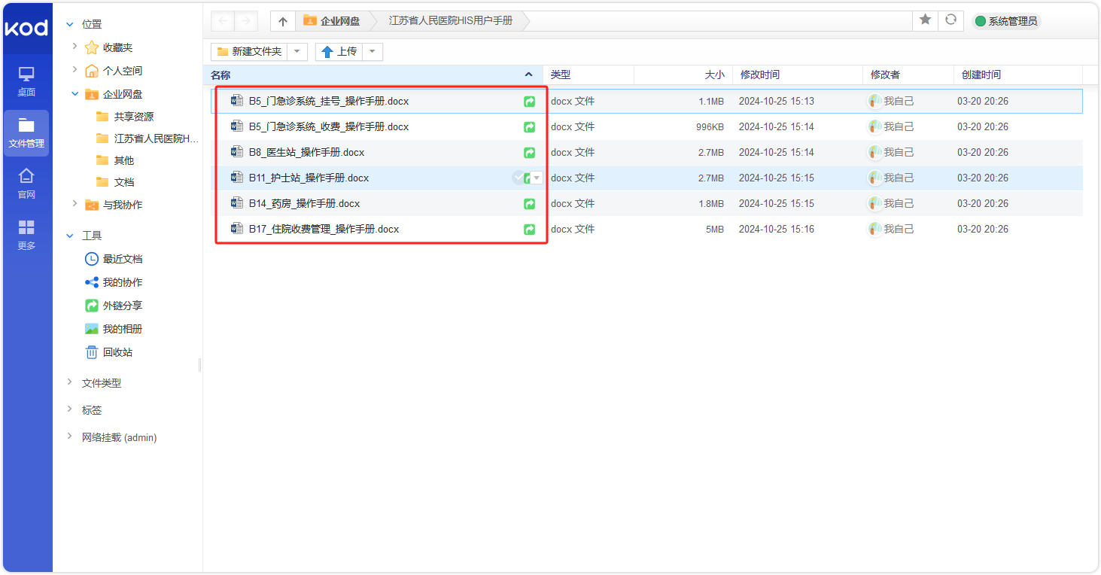Image resolution: width=1101 pixels, height=575 pixels.
Task: Expand 网络挂载 (admin) section
Action: [70, 437]
